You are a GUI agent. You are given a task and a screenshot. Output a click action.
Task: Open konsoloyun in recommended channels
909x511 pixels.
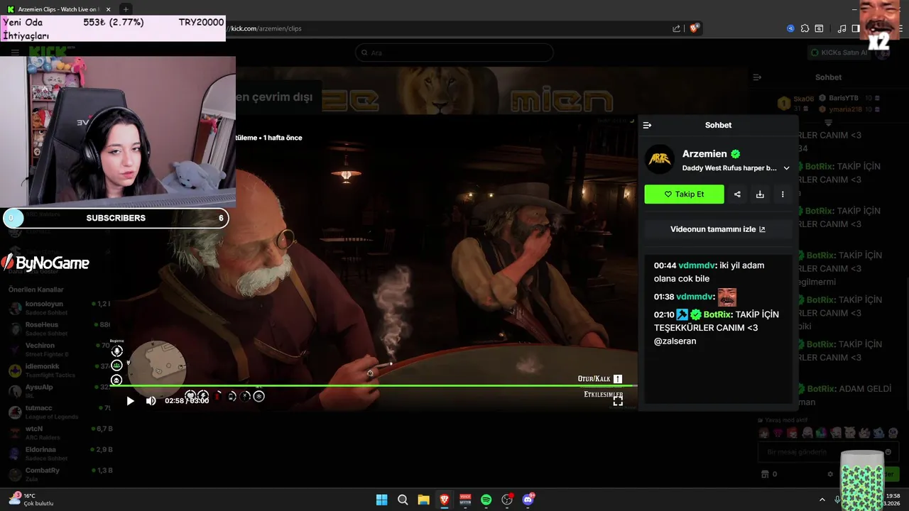pos(60,307)
